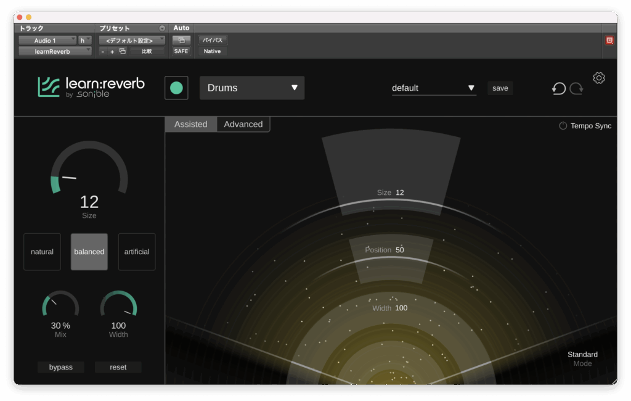Toggle the SAFE automation button

(x=181, y=51)
